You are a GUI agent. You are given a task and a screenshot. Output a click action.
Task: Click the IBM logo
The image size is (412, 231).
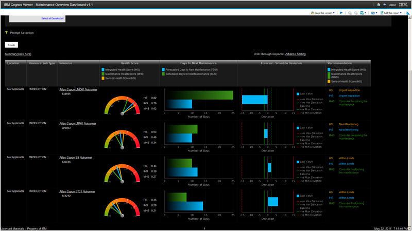(403, 5)
